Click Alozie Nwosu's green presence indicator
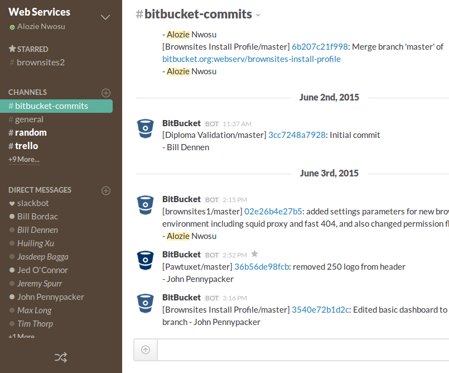Image resolution: width=449 pixels, height=373 pixels. click(x=12, y=27)
